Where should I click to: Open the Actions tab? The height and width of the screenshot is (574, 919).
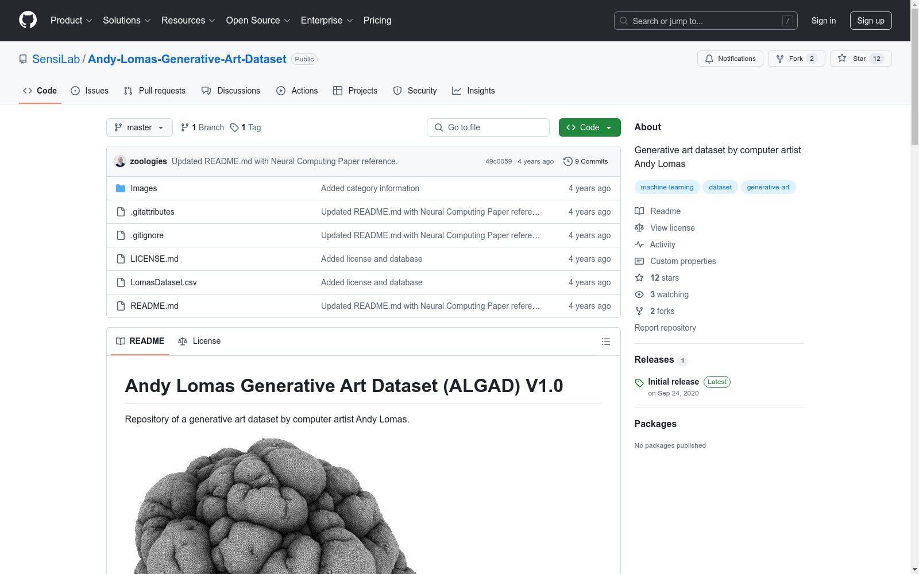(297, 91)
